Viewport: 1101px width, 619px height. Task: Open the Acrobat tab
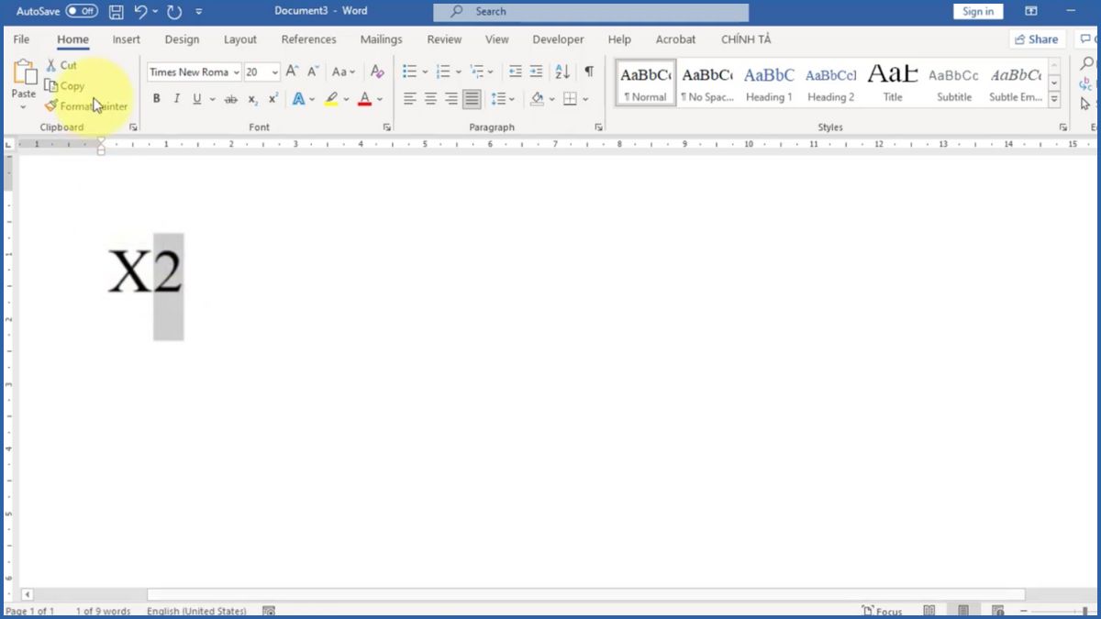coord(675,39)
